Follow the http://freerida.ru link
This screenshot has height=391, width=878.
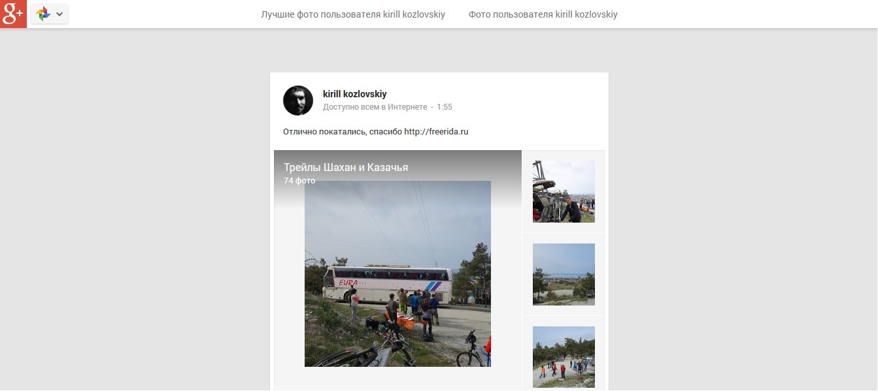(x=436, y=132)
